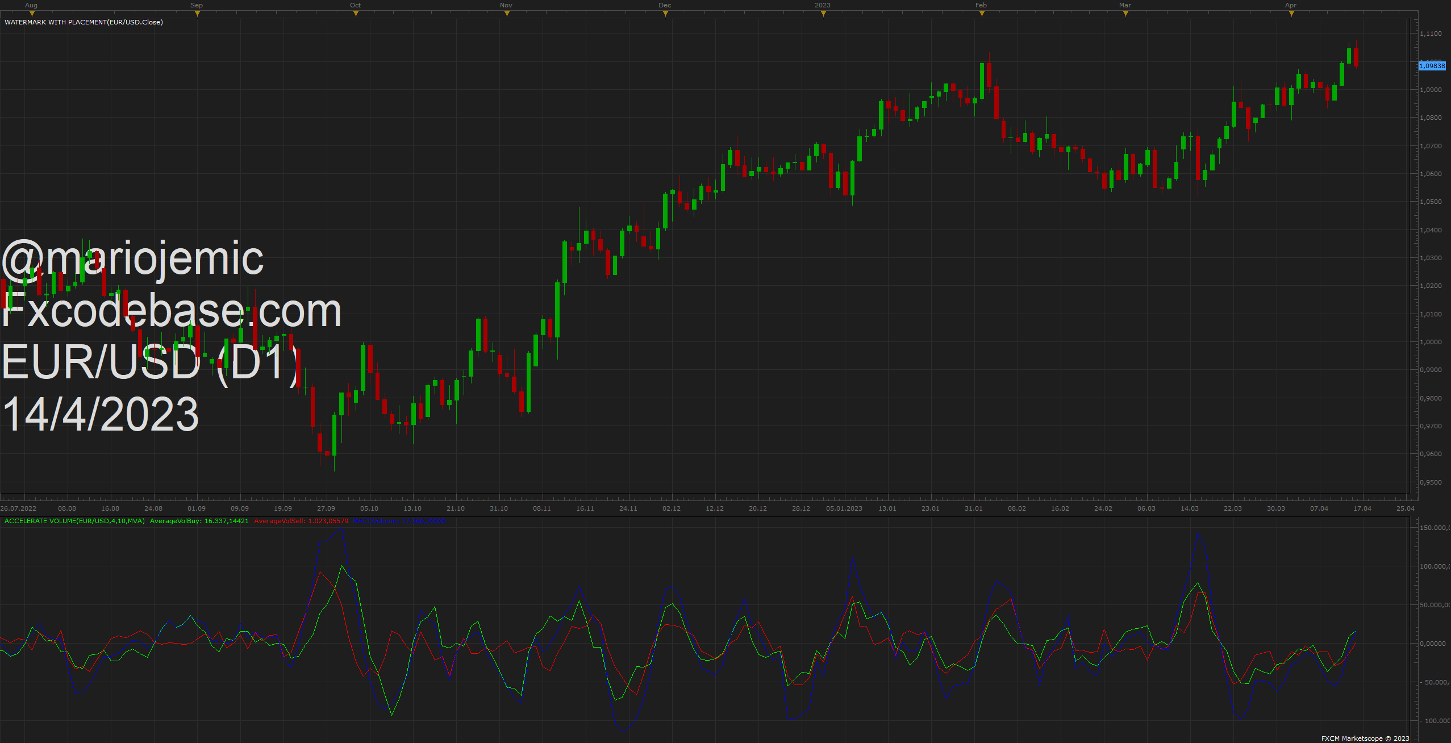Click the MACDVolume value label
The height and width of the screenshot is (743, 1451).
399,521
